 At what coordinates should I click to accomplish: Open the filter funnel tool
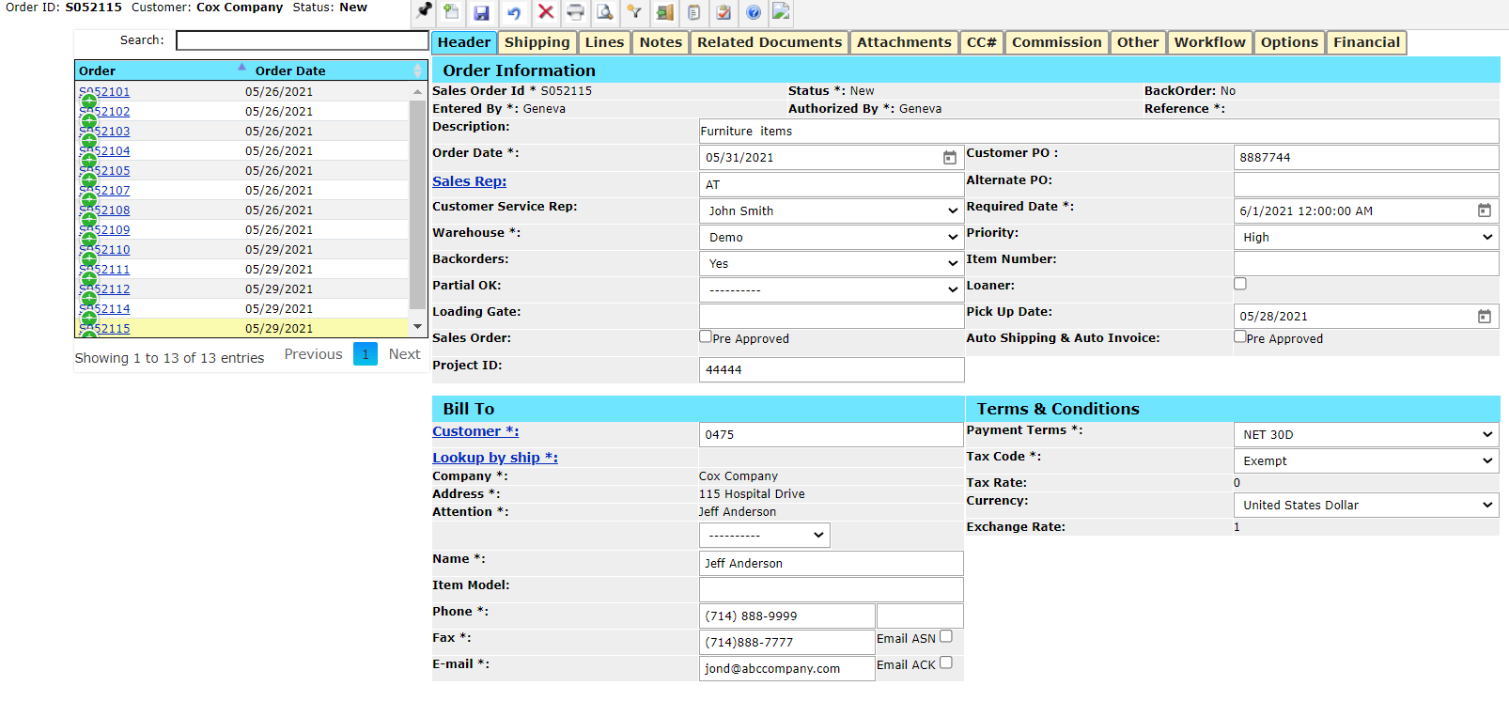click(x=634, y=12)
